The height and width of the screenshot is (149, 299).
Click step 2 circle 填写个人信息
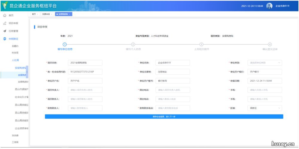coord(133,44)
